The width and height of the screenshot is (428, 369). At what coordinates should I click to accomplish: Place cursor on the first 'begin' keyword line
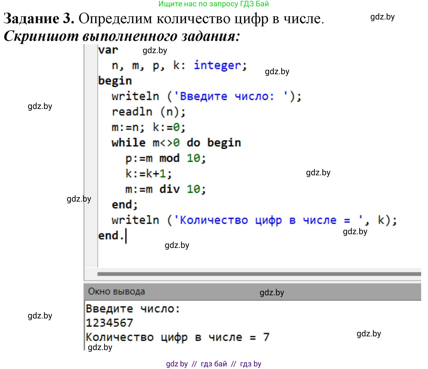click(115, 81)
